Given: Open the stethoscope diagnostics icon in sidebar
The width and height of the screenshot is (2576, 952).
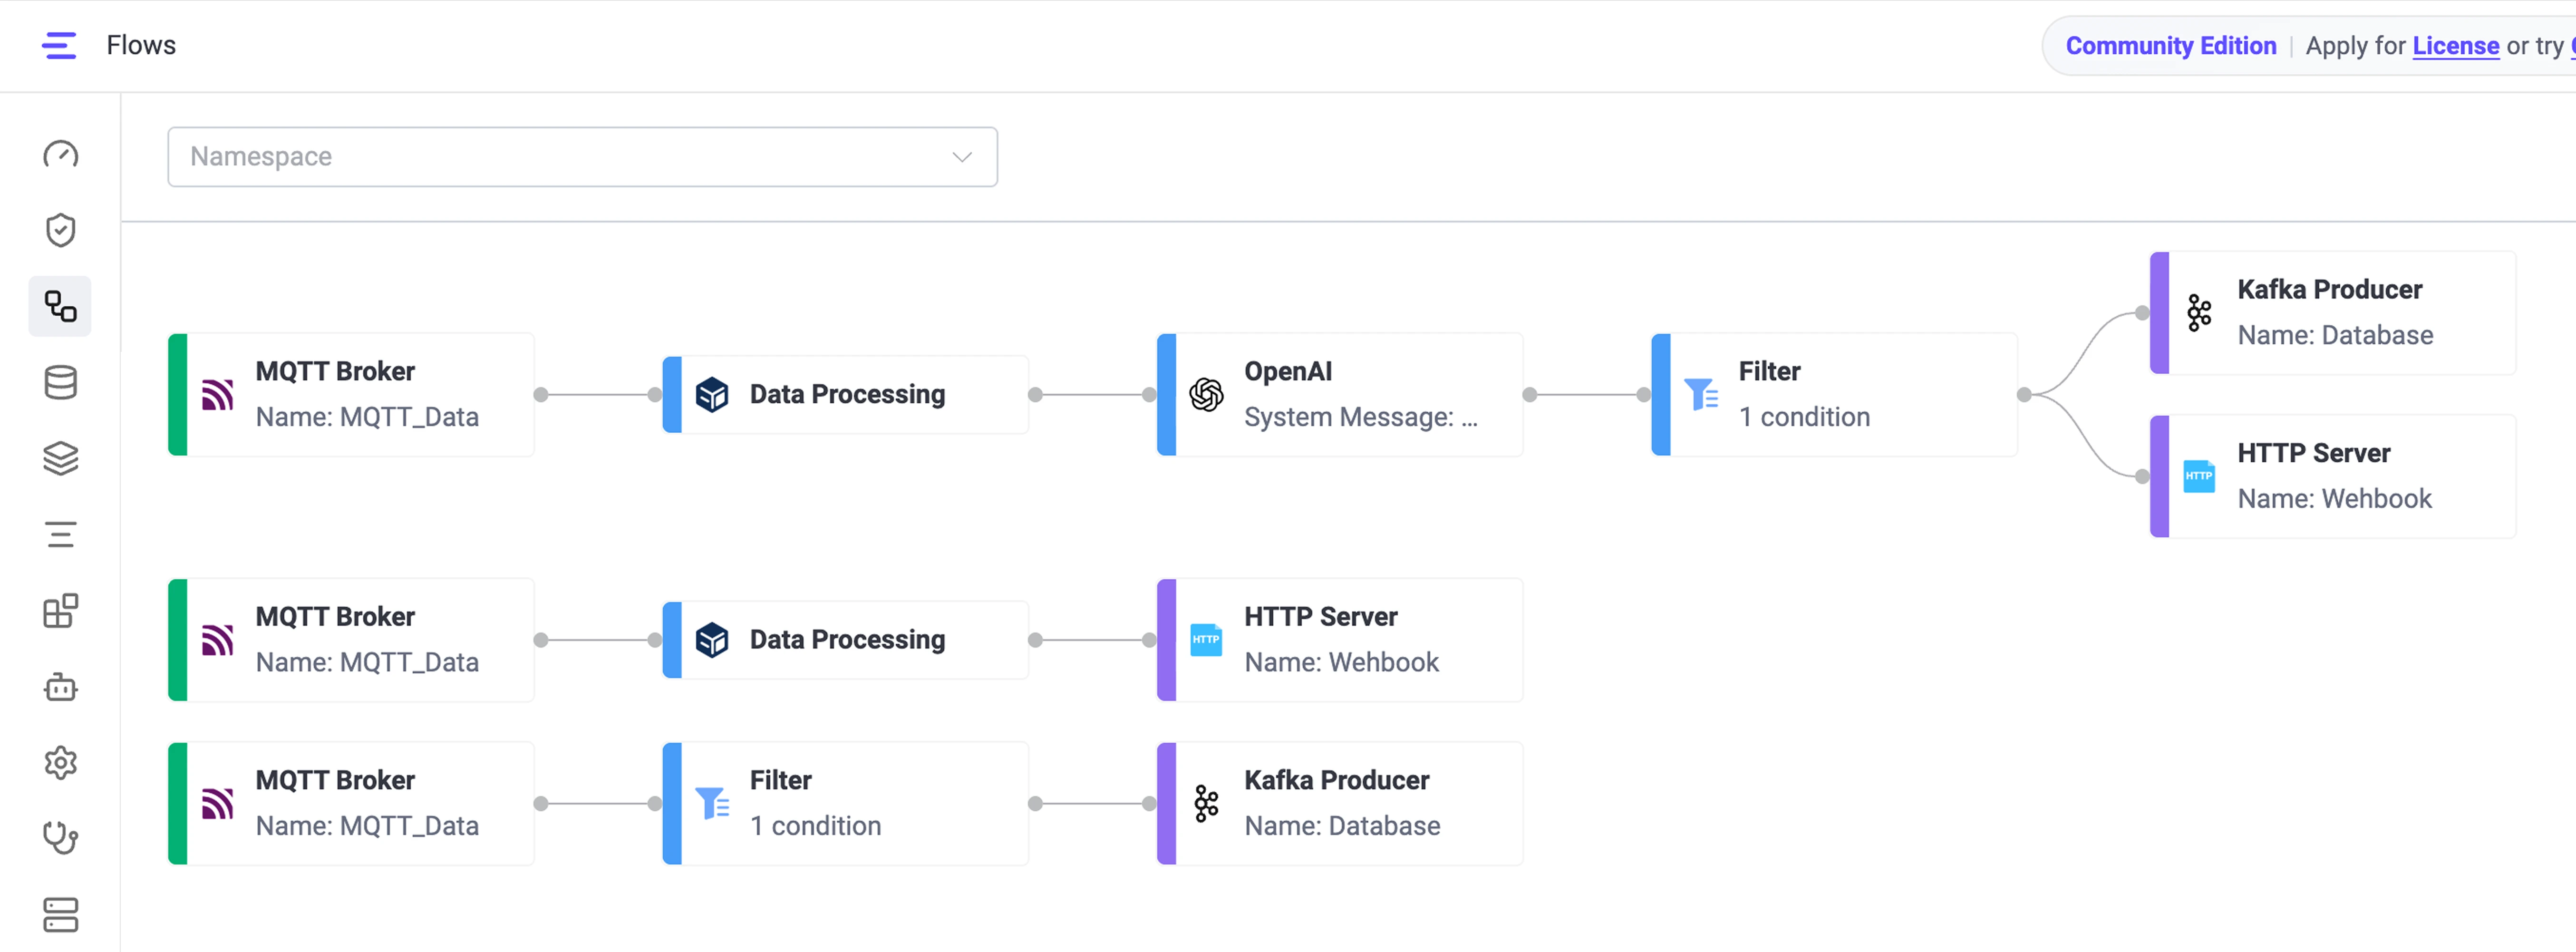Looking at the screenshot, I should click(60, 838).
